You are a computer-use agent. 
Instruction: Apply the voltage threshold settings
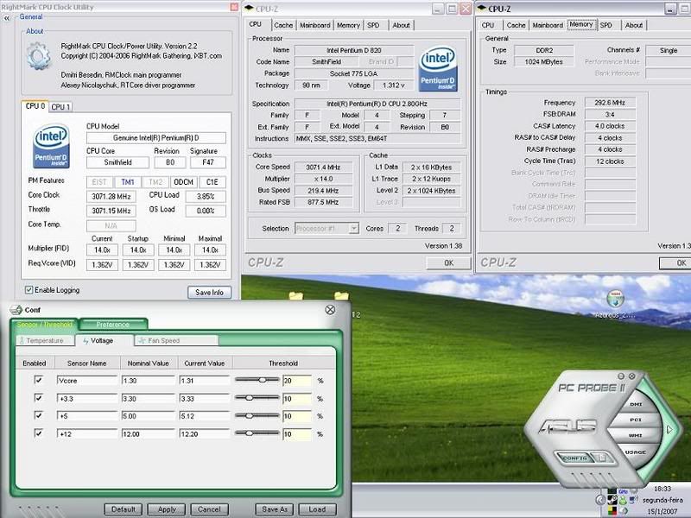[x=167, y=509]
